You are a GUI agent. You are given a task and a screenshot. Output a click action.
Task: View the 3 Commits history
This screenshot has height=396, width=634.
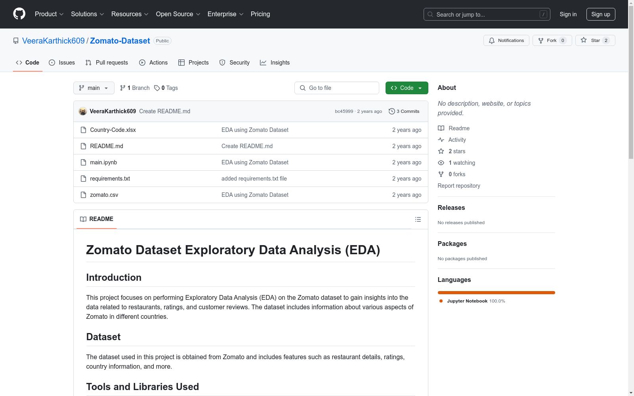pyautogui.click(x=404, y=111)
